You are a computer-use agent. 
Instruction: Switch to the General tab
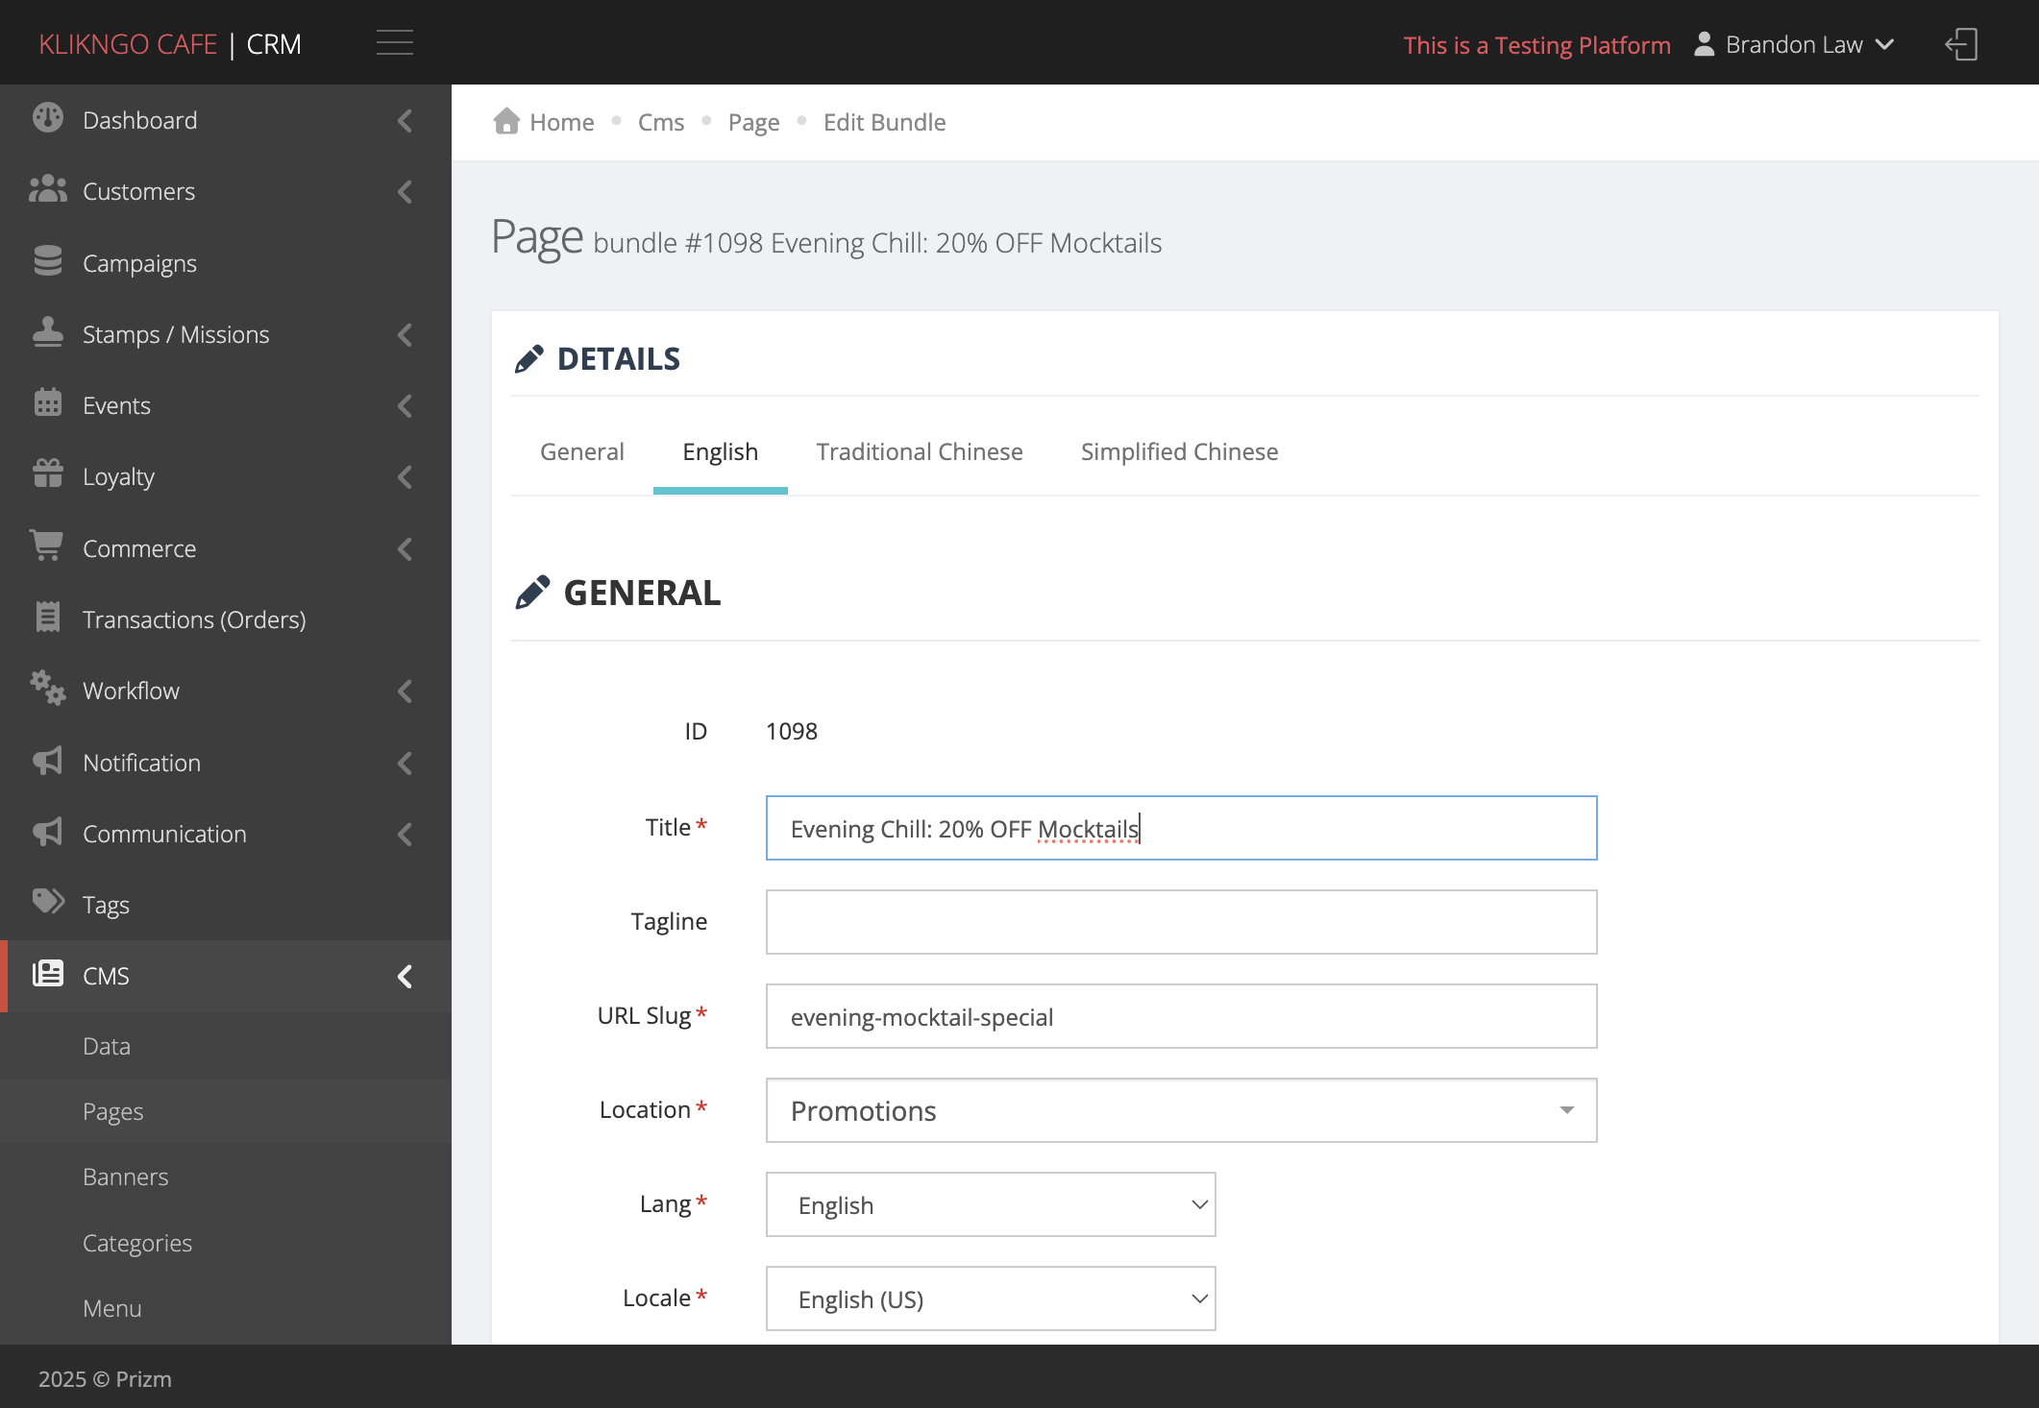pyautogui.click(x=582, y=451)
